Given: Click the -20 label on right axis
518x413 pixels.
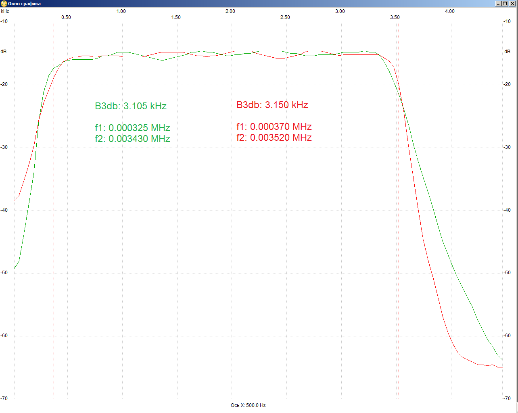Looking at the screenshot, I should tap(507, 84).
